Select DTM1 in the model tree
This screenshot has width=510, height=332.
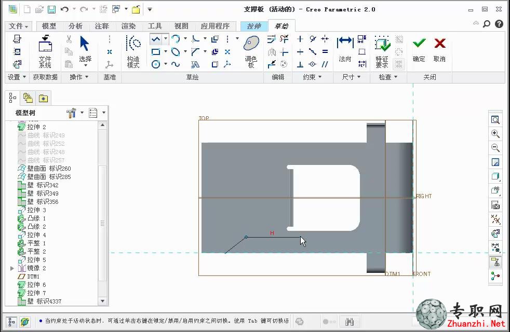click(29, 276)
